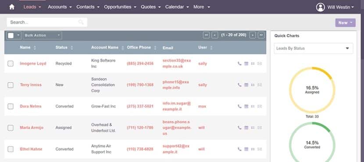Open the Calendar menu in the navigation bar
The height and width of the screenshot is (162, 364).
(177, 7)
